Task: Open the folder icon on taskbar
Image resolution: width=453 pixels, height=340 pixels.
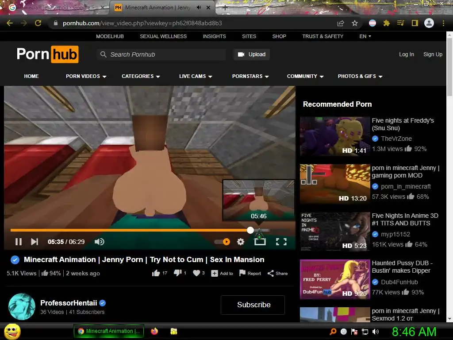Action: click(173, 331)
